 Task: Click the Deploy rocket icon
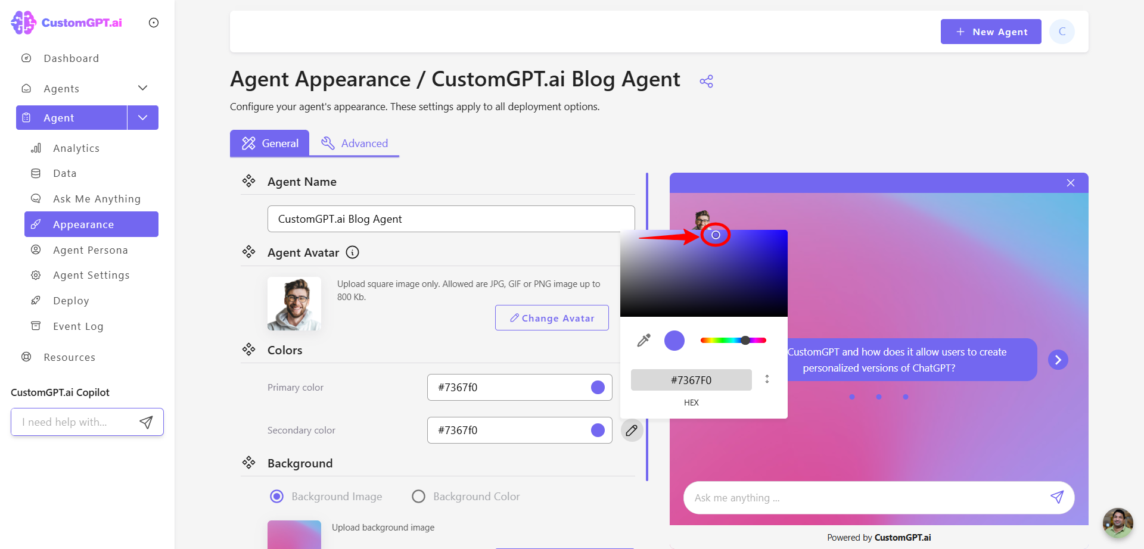click(36, 301)
